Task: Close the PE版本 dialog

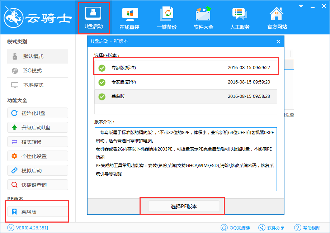Action: (x=278, y=42)
